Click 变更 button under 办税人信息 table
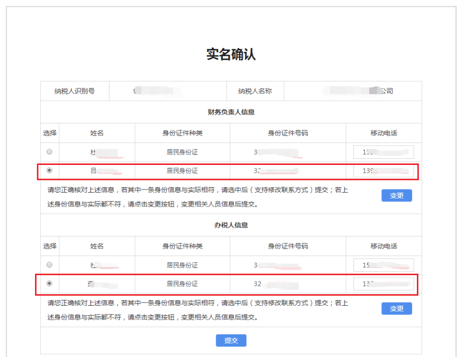Screen dimensions: 463x357 pos(396,309)
